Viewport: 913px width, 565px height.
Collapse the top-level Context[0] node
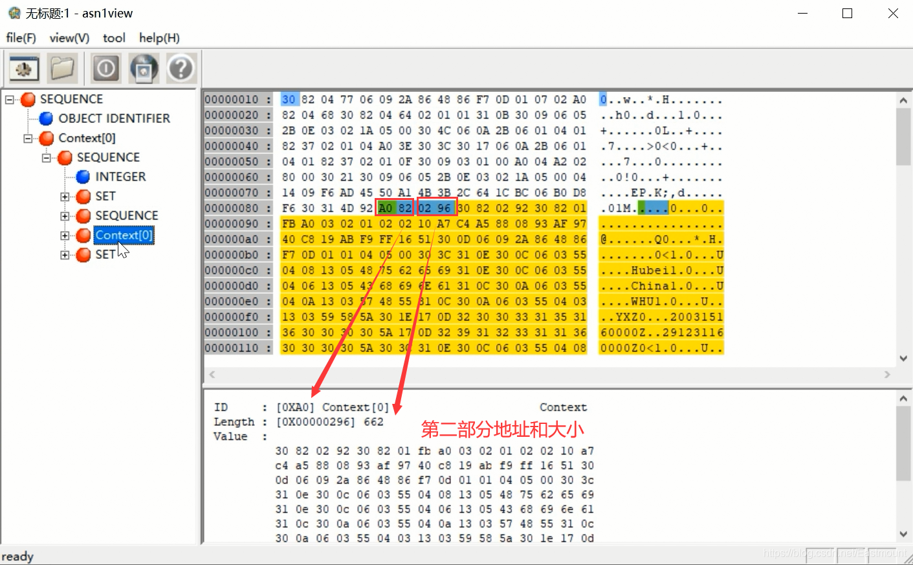[27, 138]
